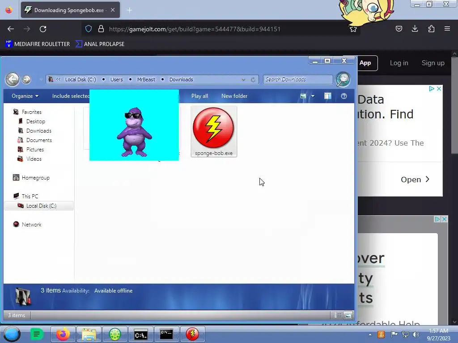Click Log in on Gamejolt page
458x343 pixels.
point(399,63)
